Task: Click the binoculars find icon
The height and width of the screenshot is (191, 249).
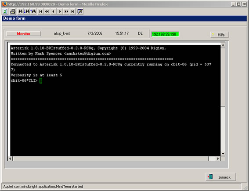Action: coord(21,11)
